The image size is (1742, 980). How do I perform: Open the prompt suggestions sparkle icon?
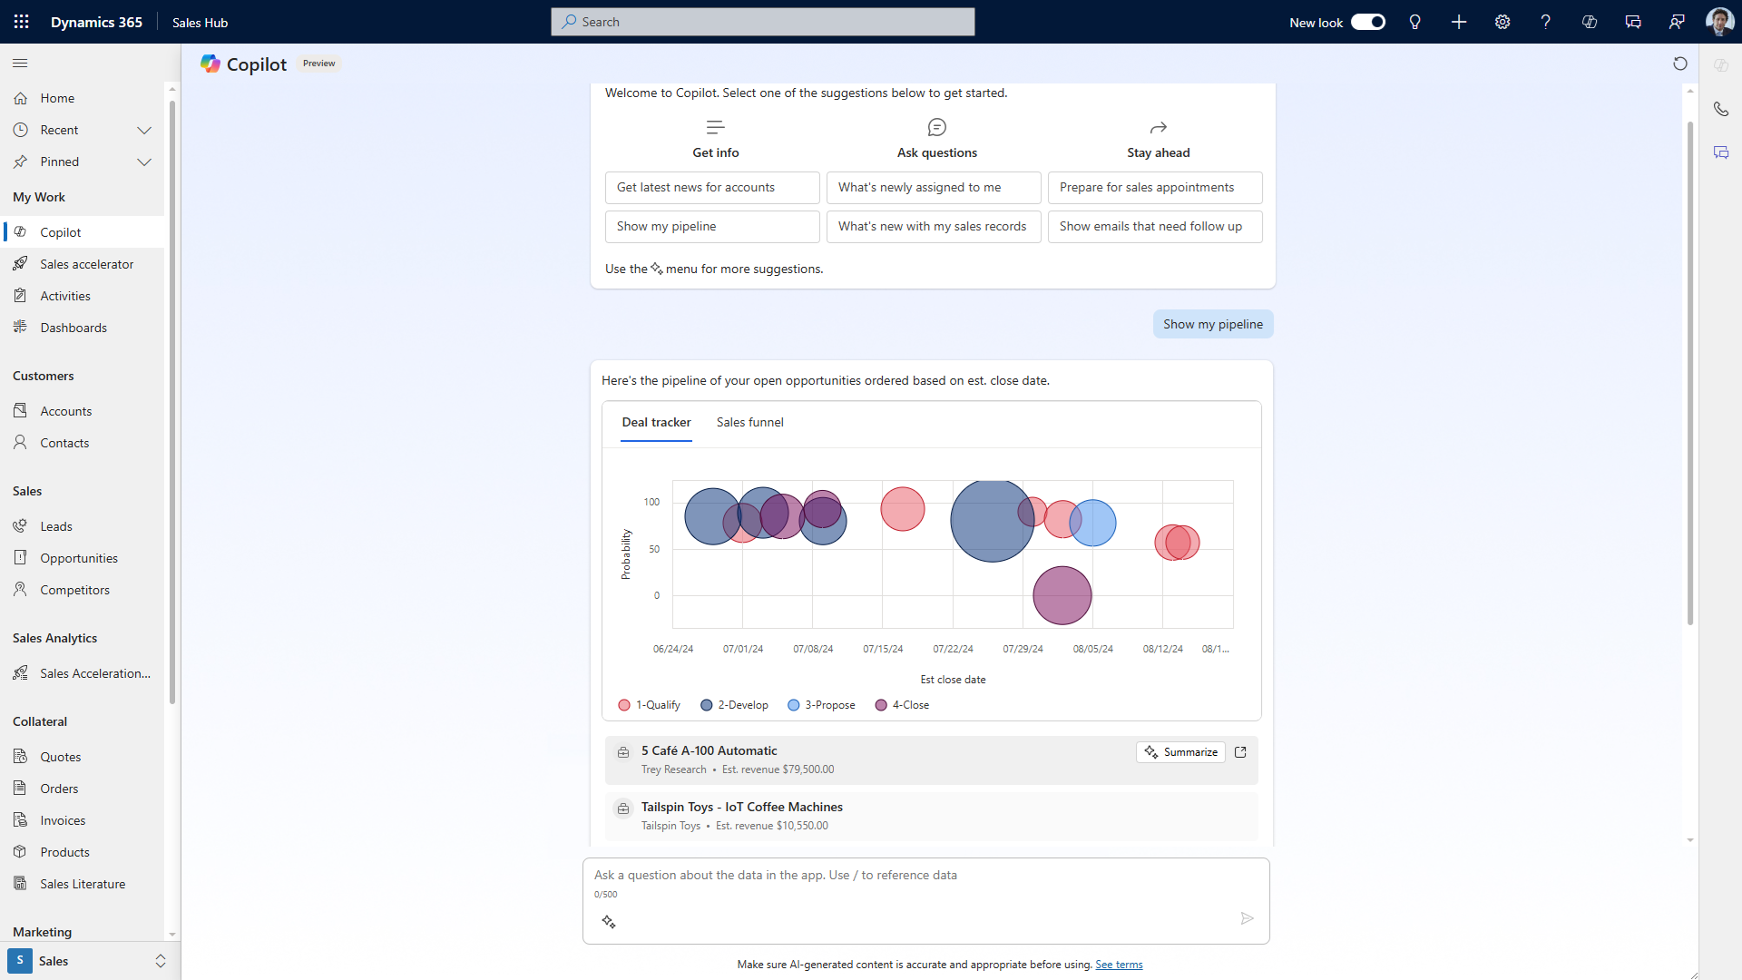pos(609,921)
